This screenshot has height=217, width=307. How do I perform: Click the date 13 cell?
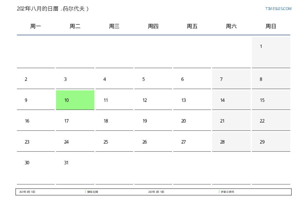(192, 100)
